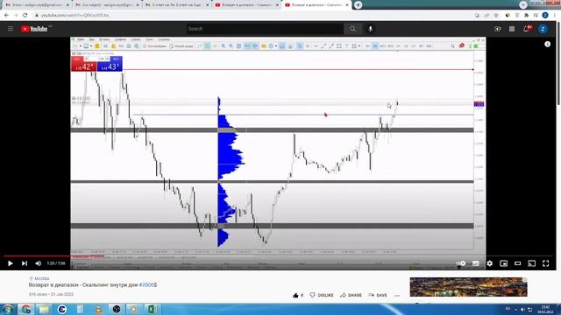Open the Chrome profile icon
Image resolution: width=561 pixels, height=315 pixels.
[545, 16]
